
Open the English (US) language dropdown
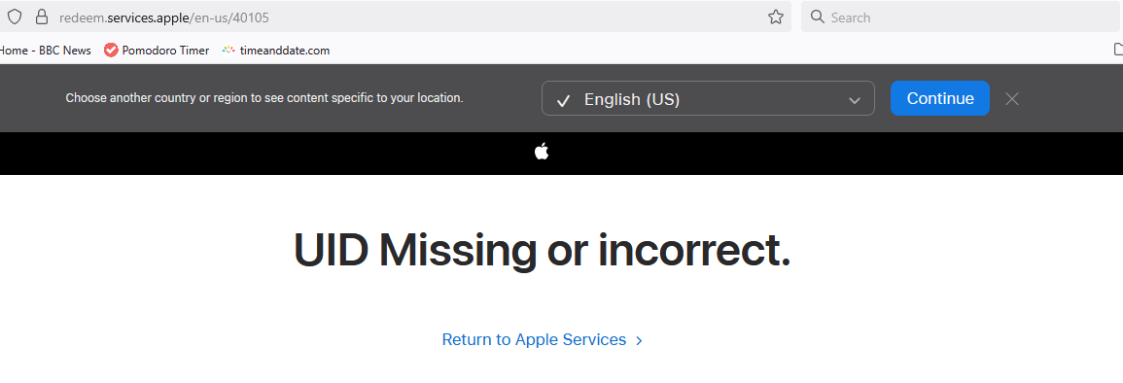[709, 98]
